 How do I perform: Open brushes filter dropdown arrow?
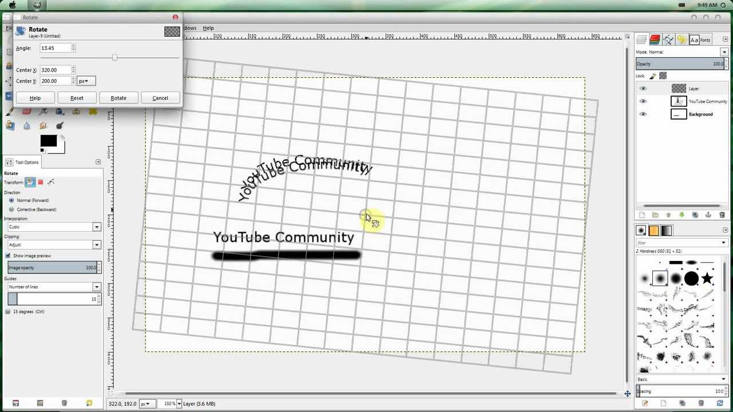723,243
